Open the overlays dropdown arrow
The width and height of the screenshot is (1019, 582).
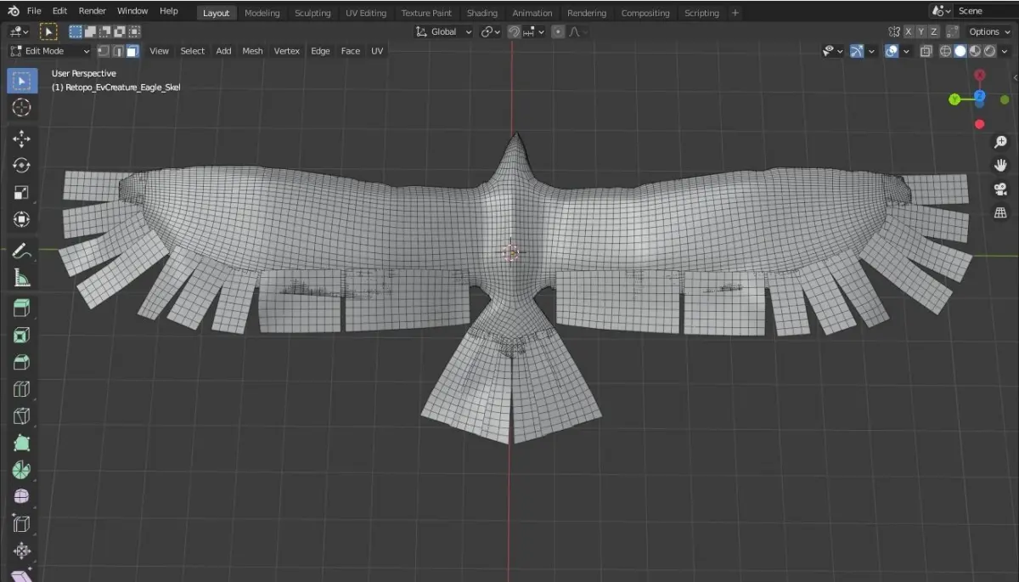(x=906, y=51)
